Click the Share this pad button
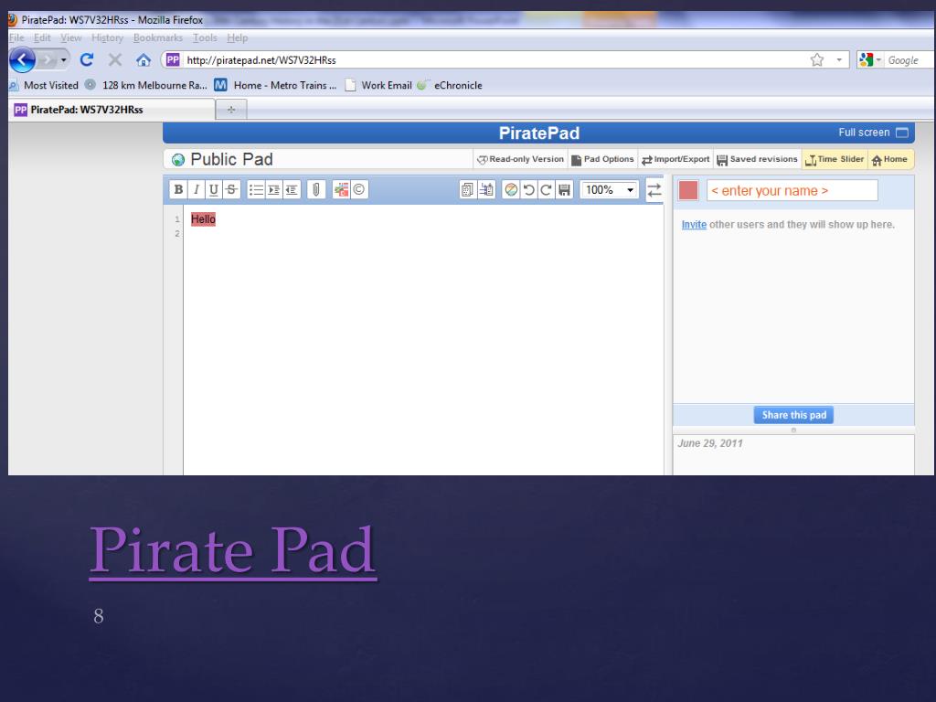 [793, 415]
